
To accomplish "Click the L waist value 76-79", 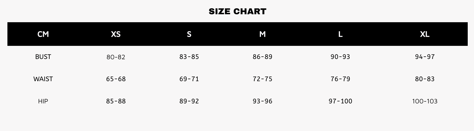I will (340, 79).
